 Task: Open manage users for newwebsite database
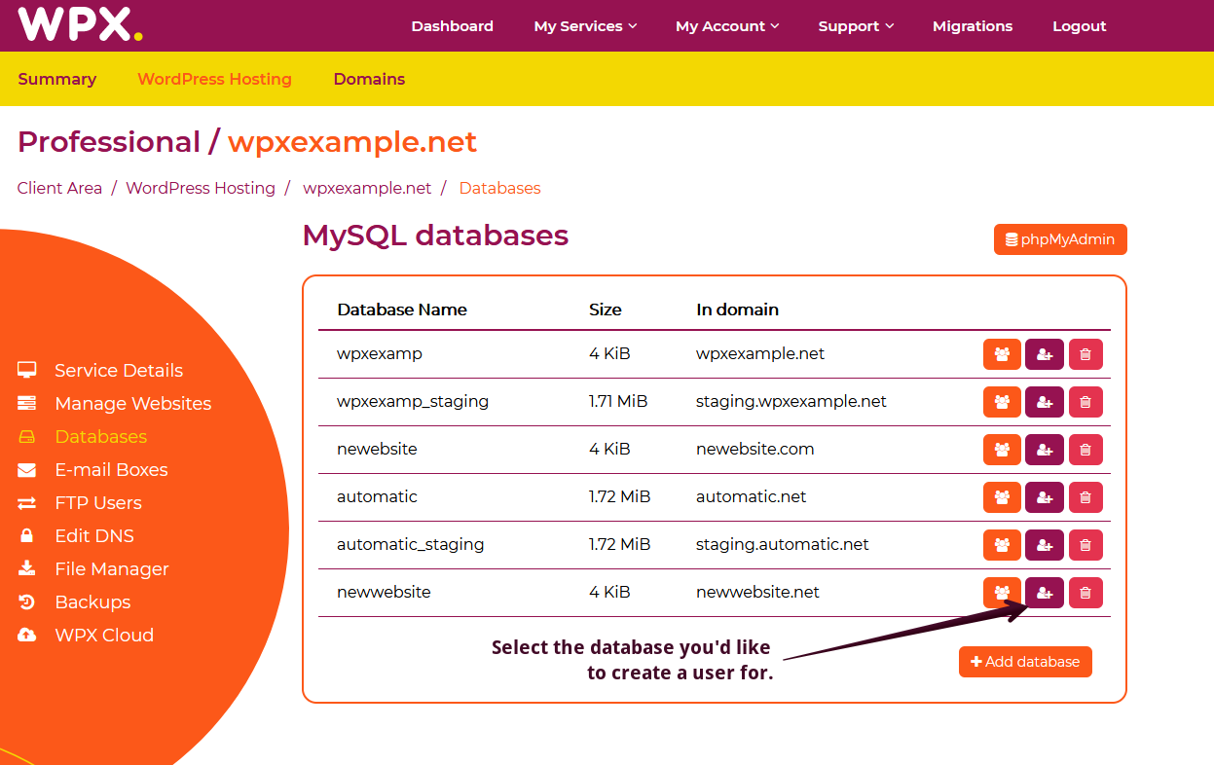(1002, 593)
